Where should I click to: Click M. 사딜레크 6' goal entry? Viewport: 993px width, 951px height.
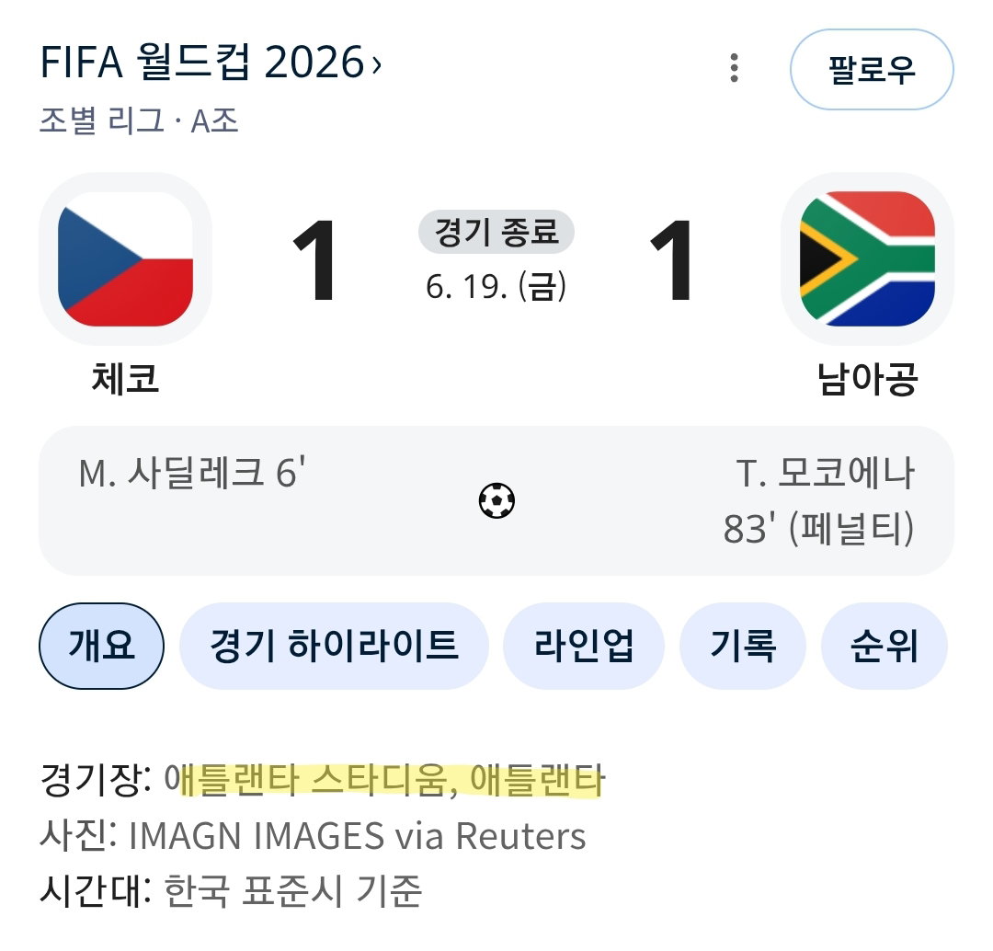[192, 473]
